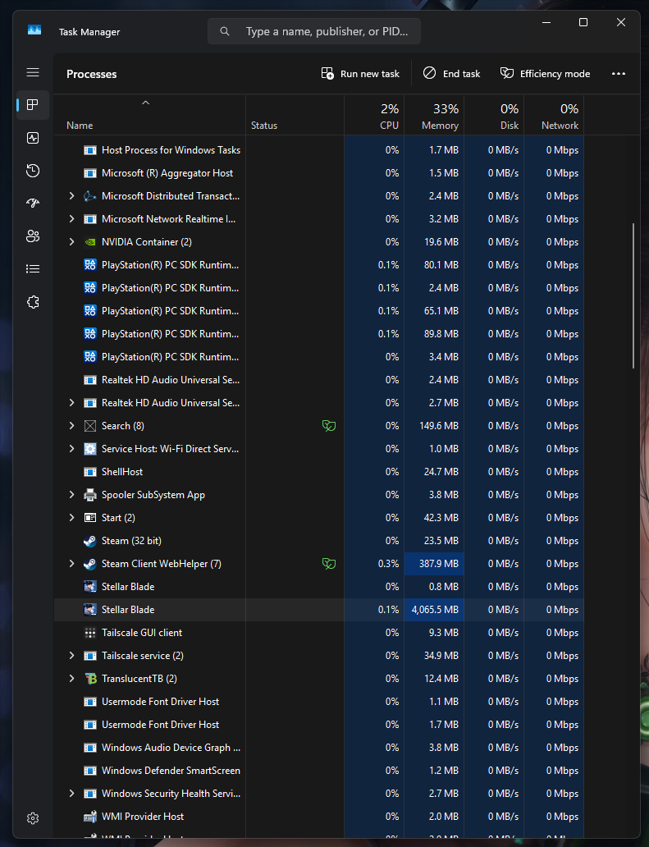649x847 pixels.
Task: Expand the NVIDIA Container (2) group
Action: (72, 242)
